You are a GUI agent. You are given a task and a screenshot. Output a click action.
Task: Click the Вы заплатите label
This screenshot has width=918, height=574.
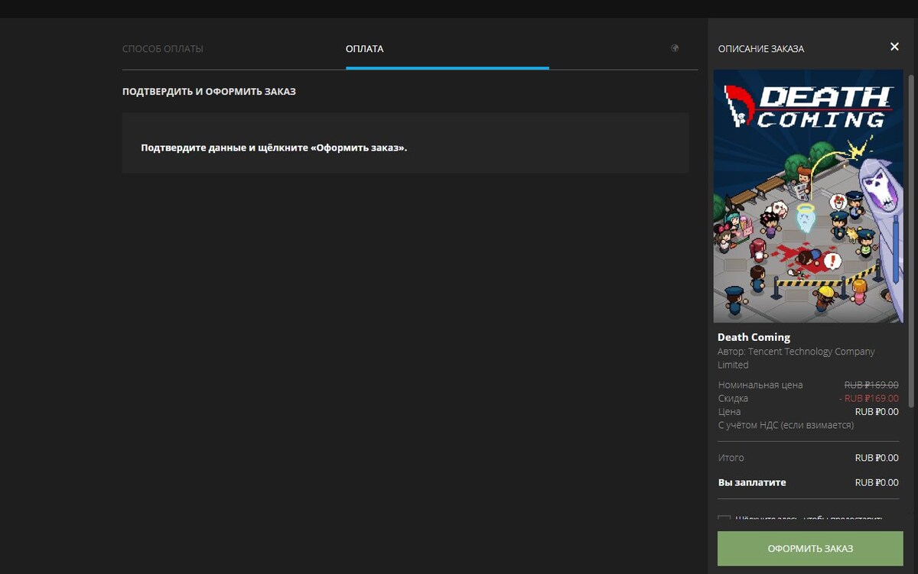[752, 482]
